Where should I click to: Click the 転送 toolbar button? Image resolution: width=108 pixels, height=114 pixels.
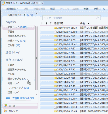(53, 9)
